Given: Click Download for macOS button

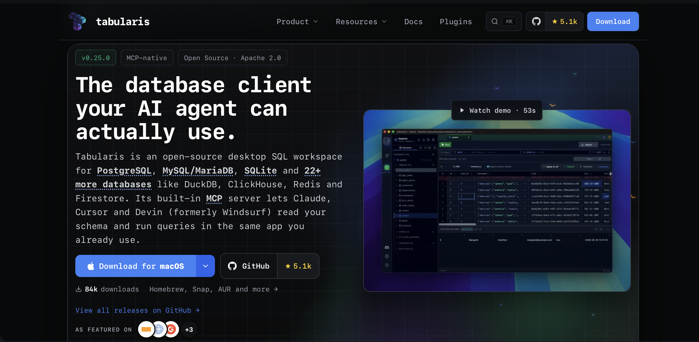Looking at the screenshot, I should 136,266.
